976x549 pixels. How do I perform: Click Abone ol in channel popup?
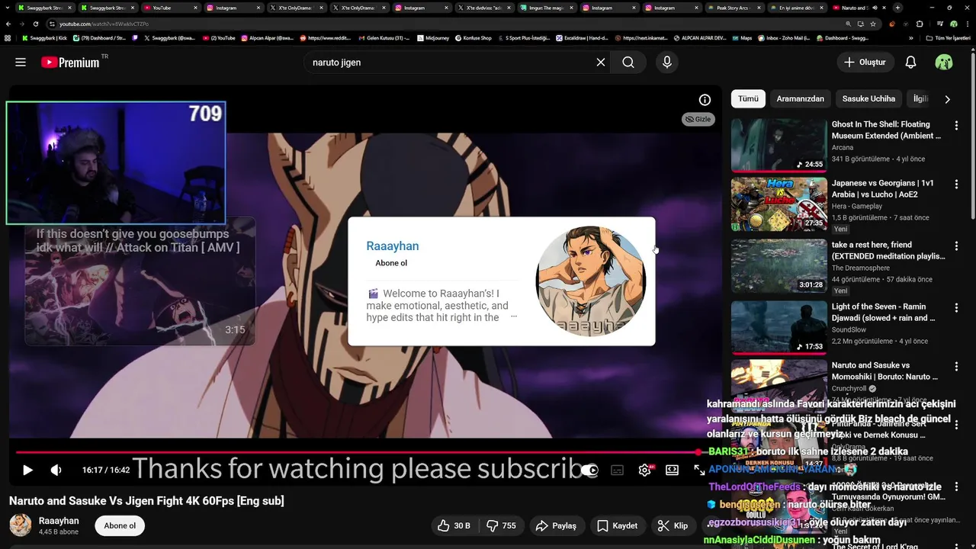(391, 263)
